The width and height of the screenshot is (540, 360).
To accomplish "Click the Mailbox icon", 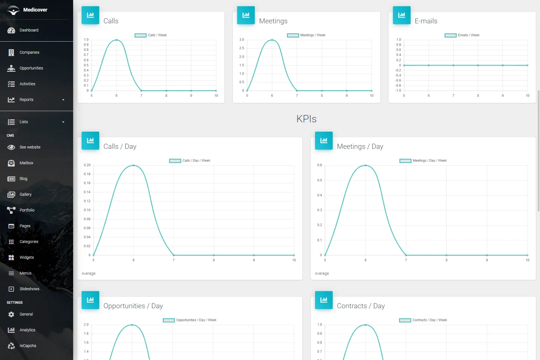I will (11, 163).
